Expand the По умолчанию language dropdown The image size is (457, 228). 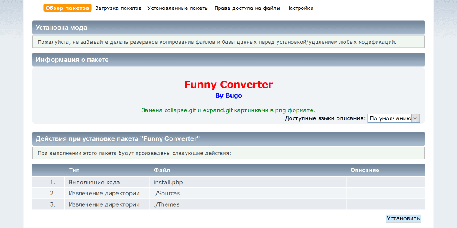click(393, 118)
